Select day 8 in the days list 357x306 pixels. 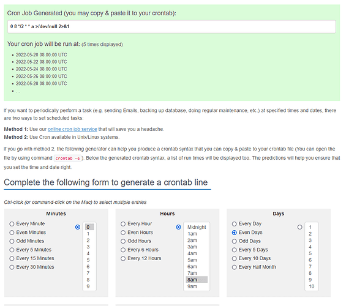click(312, 273)
